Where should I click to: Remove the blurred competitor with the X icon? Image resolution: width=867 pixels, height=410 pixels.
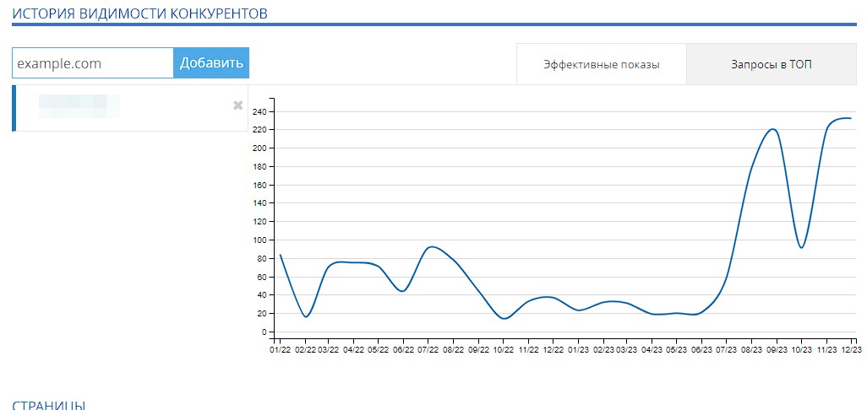[x=237, y=105]
